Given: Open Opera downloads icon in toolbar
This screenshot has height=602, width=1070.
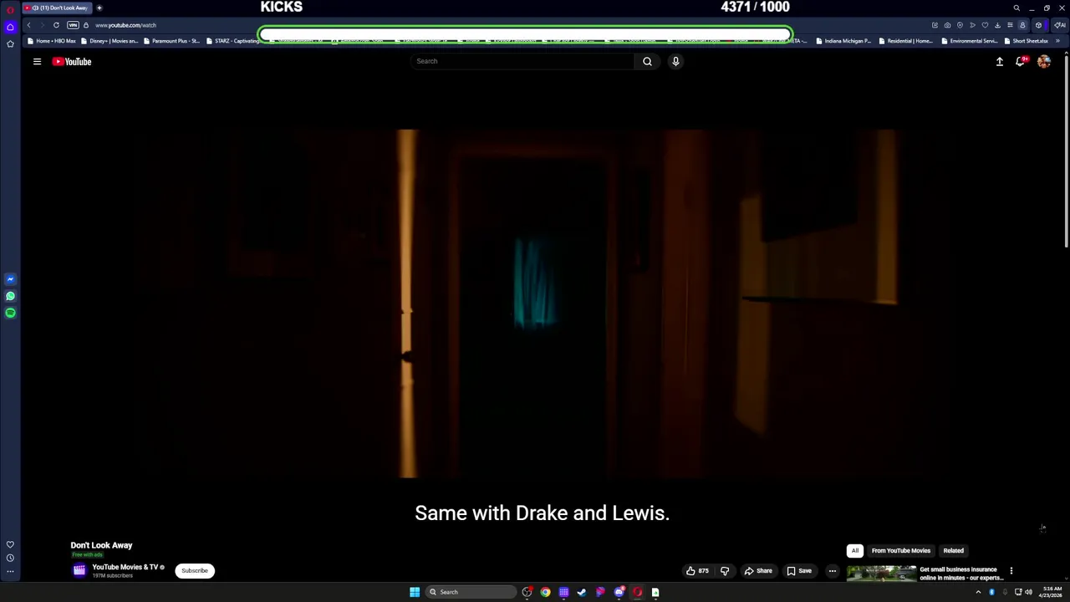Looking at the screenshot, I should tap(997, 25).
